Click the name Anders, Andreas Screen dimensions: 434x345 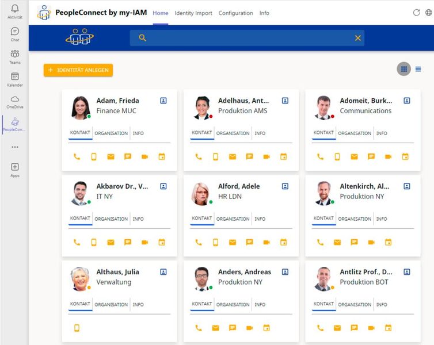[x=245, y=272]
